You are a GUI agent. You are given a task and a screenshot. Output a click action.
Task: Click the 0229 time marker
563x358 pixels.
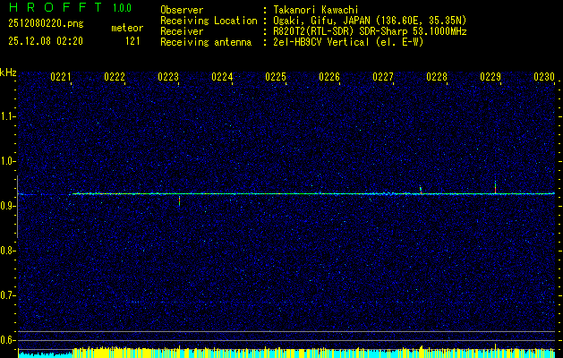490,77
